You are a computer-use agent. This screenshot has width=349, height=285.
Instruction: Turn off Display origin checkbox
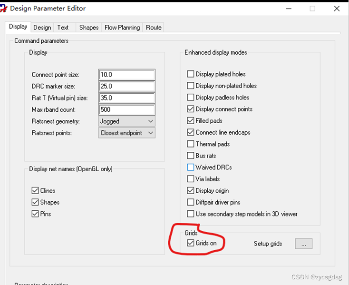pyautogui.click(x=191, y=191)
